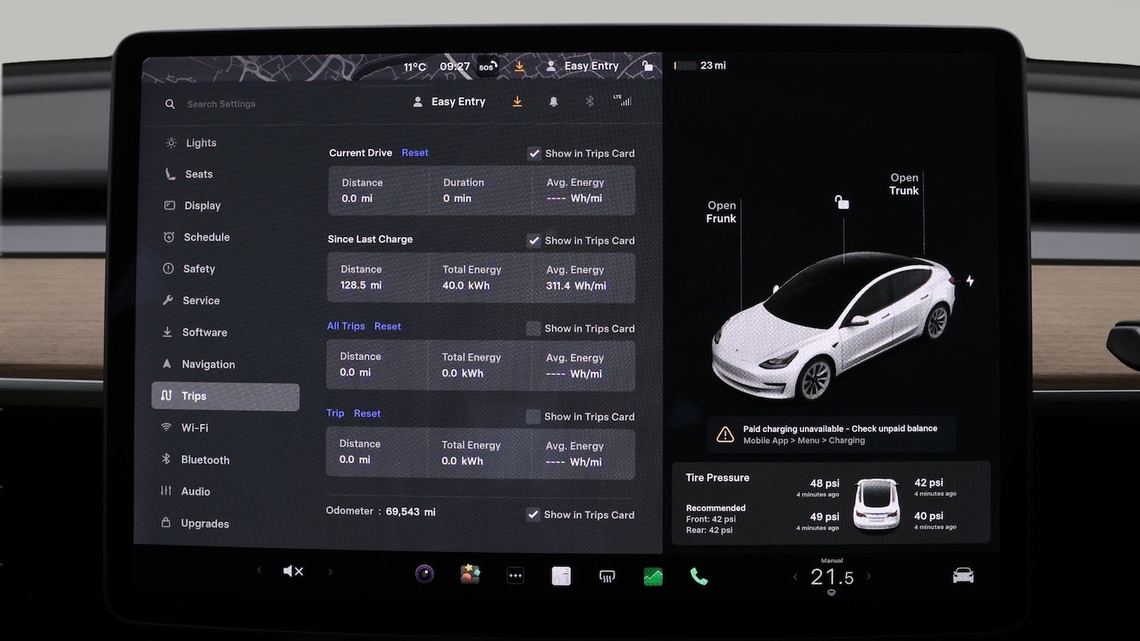The width and height of the screenshot is (1140, 641).
Task: Uncheck Show in Trips Card beside Odometer
Action: pos(533,514)
